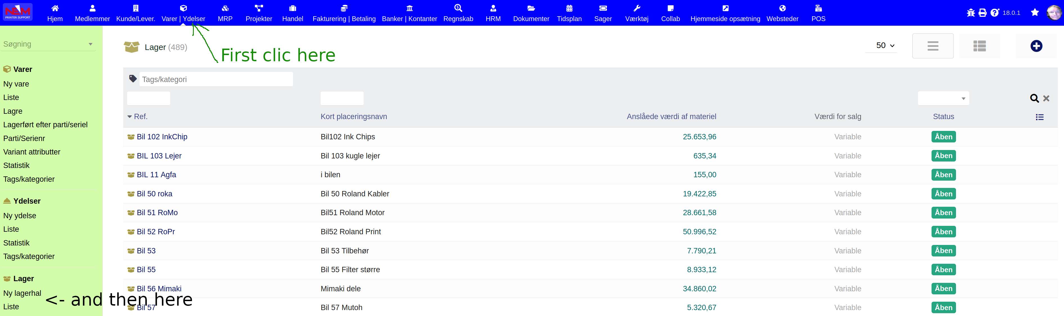Open the column selector list icon
This screenshot has width=1064, height=316.
point(1040,117)
